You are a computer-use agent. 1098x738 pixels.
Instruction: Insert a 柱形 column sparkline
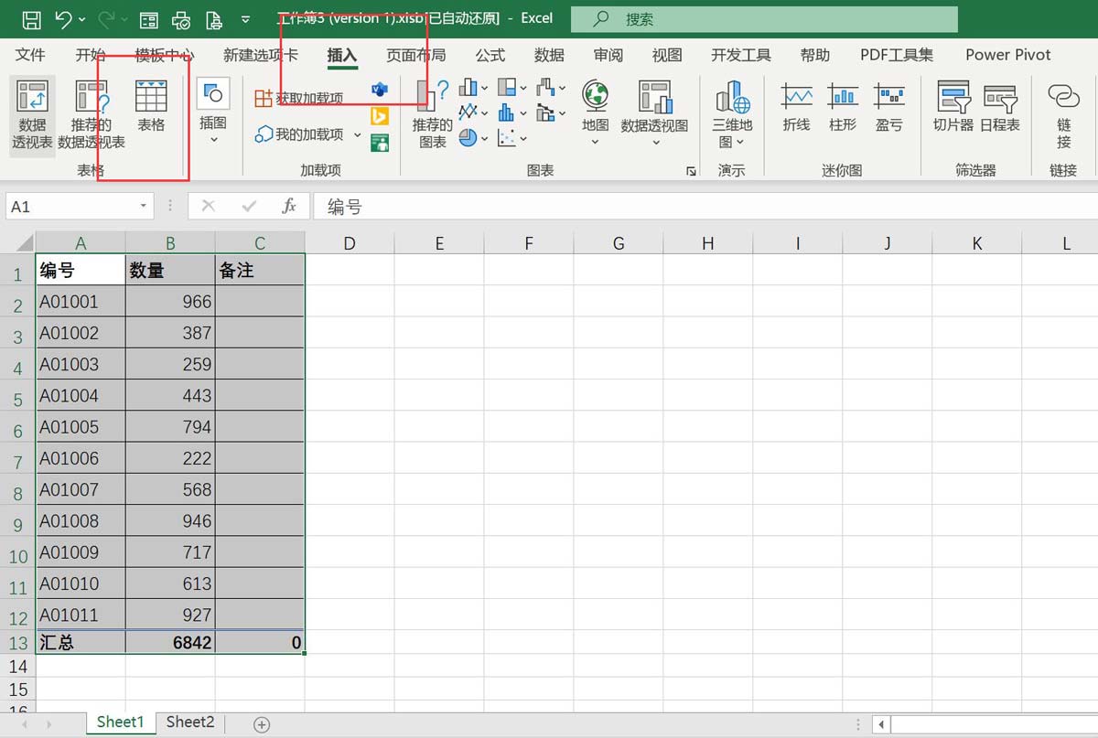tap(842, 102)
